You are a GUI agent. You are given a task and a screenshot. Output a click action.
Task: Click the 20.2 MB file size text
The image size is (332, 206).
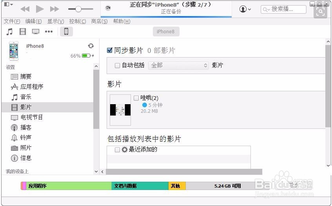click(149, 111)
